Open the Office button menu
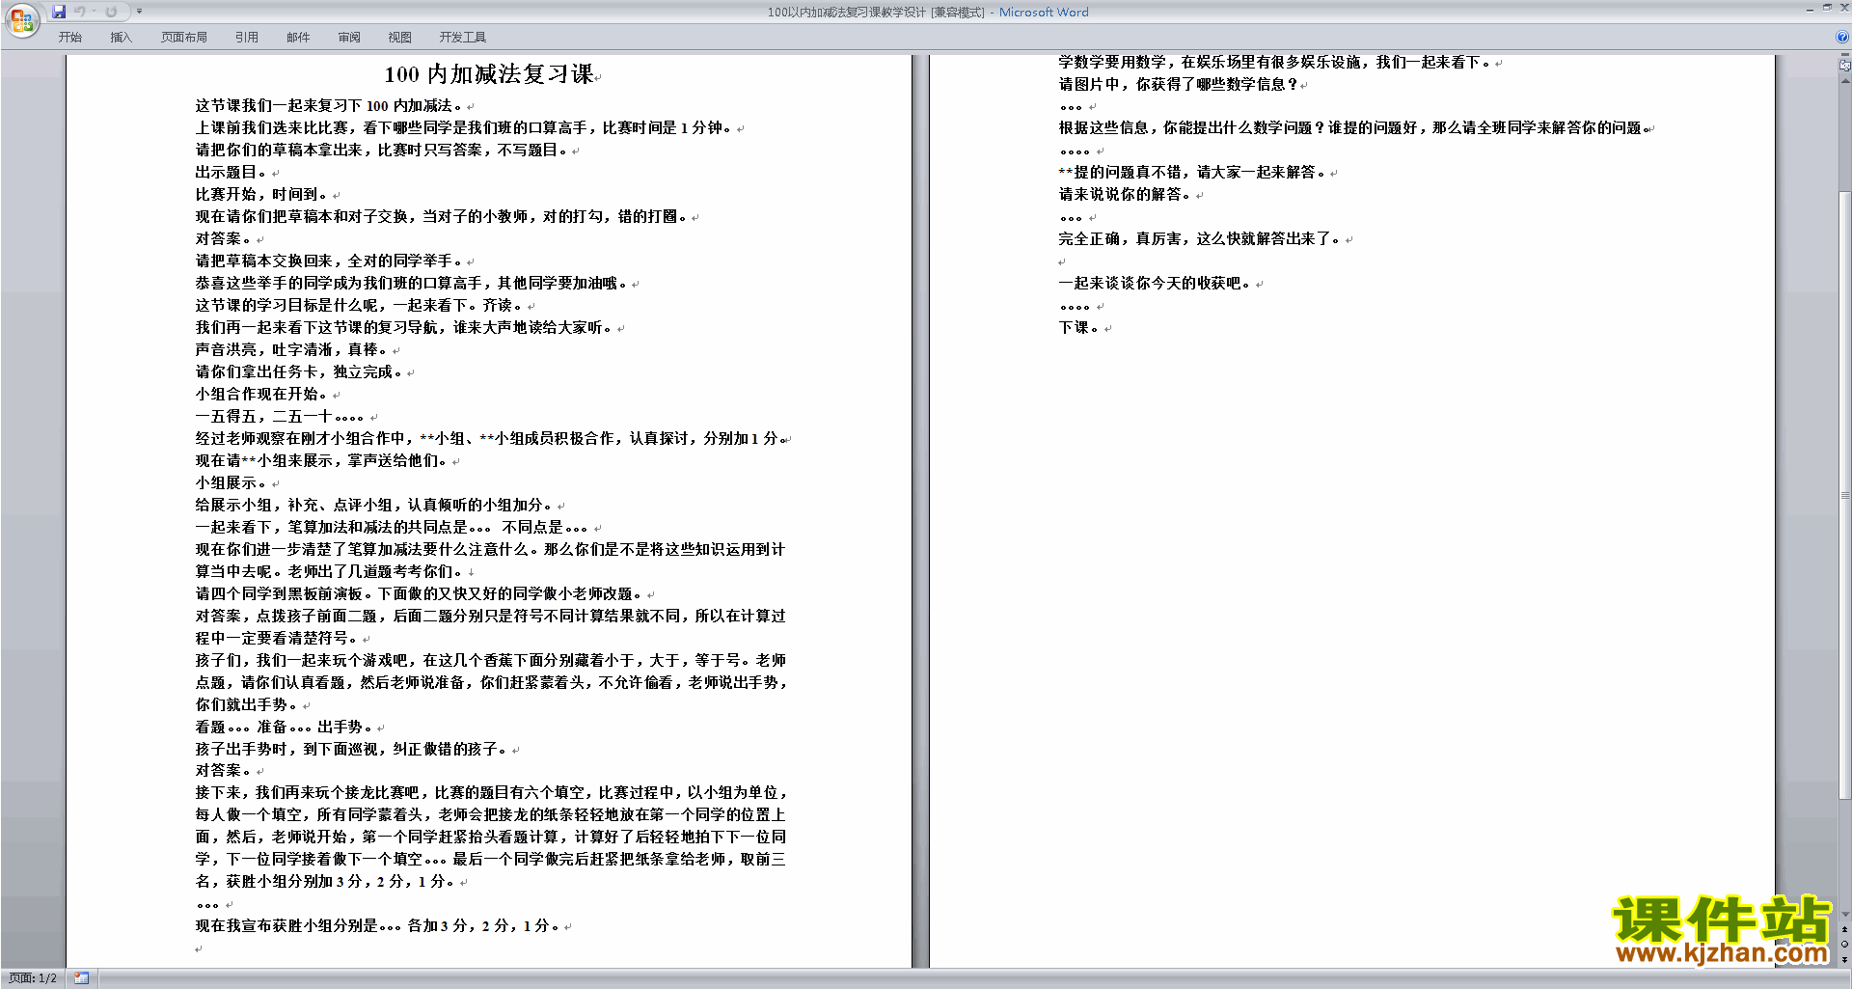1852x989 pixels. [x=21, y=20]
